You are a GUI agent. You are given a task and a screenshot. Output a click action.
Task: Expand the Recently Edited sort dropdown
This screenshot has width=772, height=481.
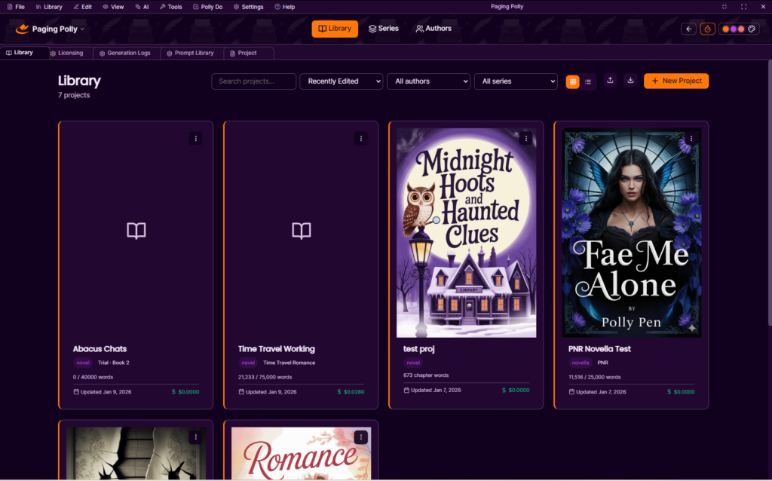coord(341,81)
